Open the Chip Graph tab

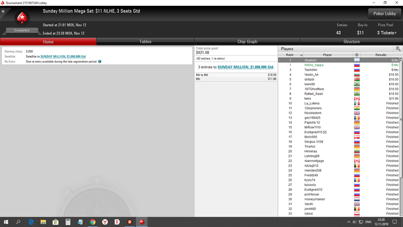point(247,41)
